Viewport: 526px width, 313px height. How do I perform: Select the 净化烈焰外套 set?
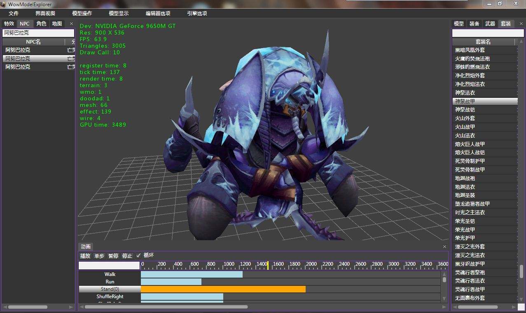[485, 75]
